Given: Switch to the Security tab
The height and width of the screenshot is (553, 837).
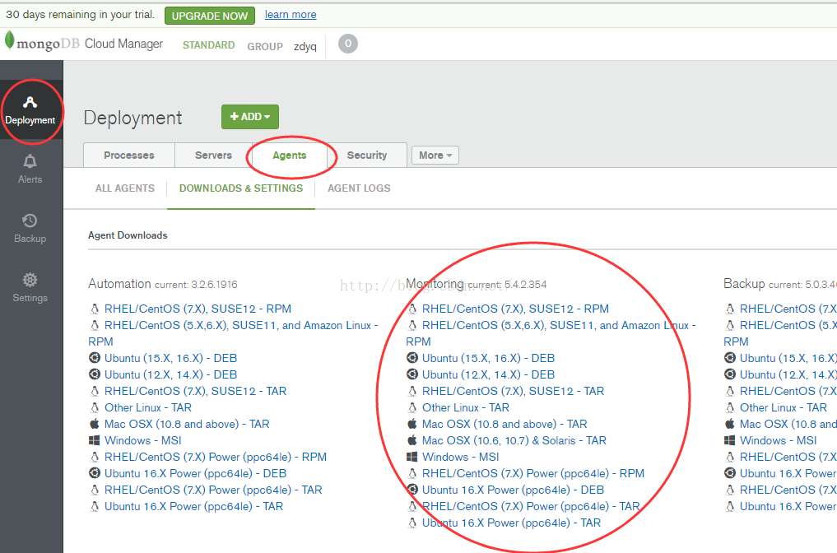Looking at the screenshot, I should (367, 156).
